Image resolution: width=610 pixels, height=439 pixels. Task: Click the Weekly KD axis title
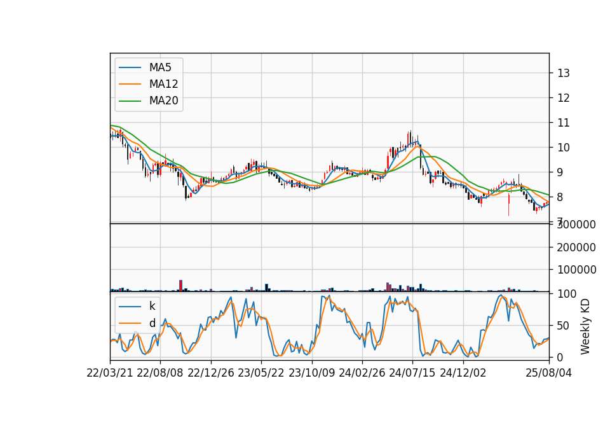(585, 326)
